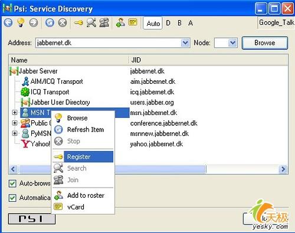The image size is (295, 233).
Task: Click the horizontal scrollbar right arrow
Action: [x=283, y=169]
